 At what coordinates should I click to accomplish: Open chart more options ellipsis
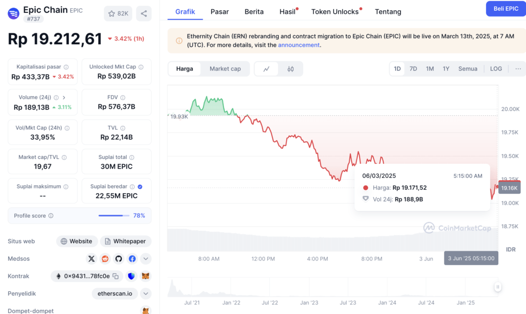(x=518, y=69)
